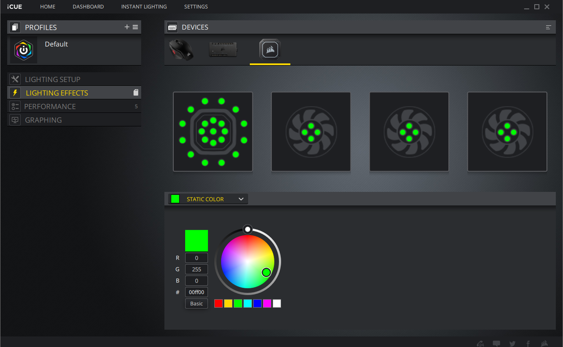Open the chat feedback icon

pos(497,343)
